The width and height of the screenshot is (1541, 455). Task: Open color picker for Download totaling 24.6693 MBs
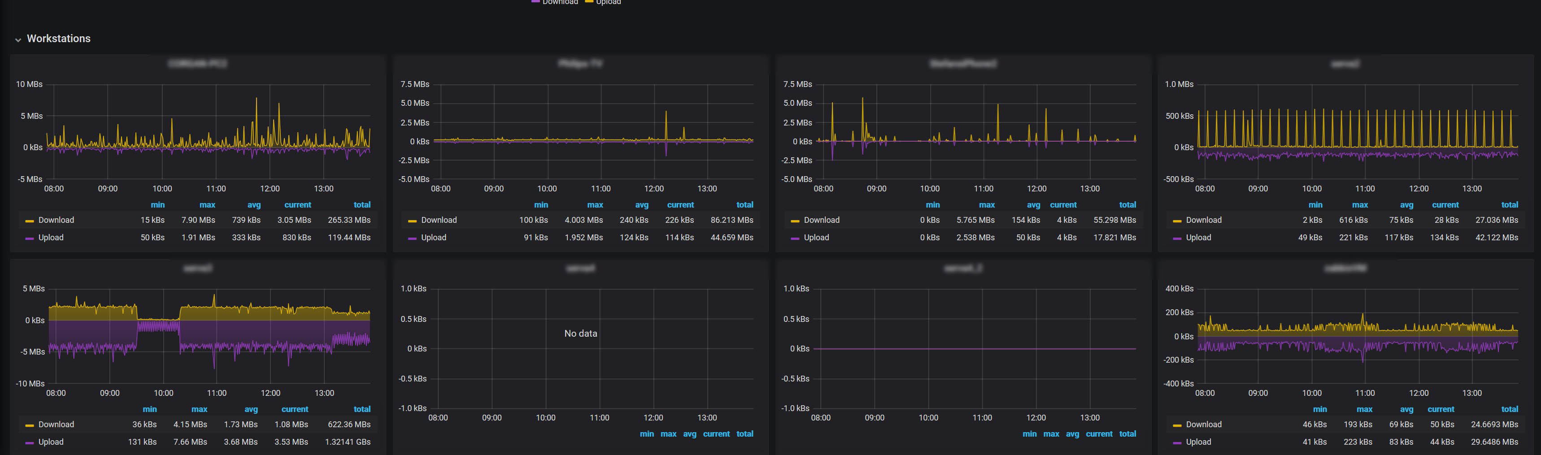(x=1177, y=425)
